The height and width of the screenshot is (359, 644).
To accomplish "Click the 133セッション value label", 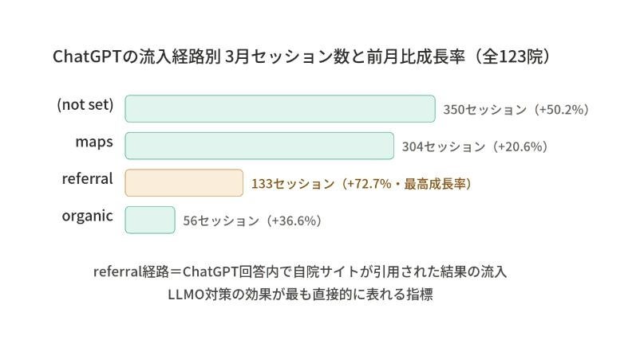I will click(293, 184).
